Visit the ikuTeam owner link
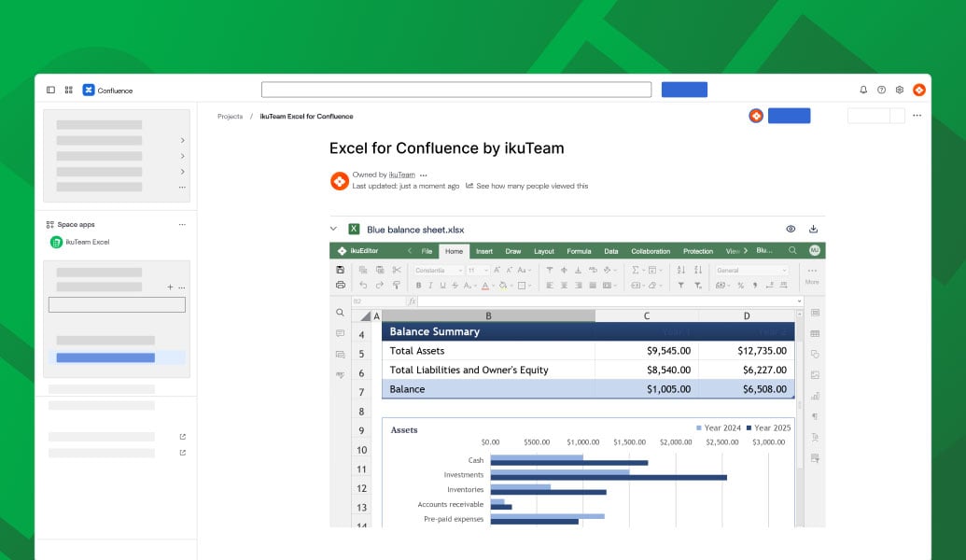 pyautogui.click(x=401, y=175)
